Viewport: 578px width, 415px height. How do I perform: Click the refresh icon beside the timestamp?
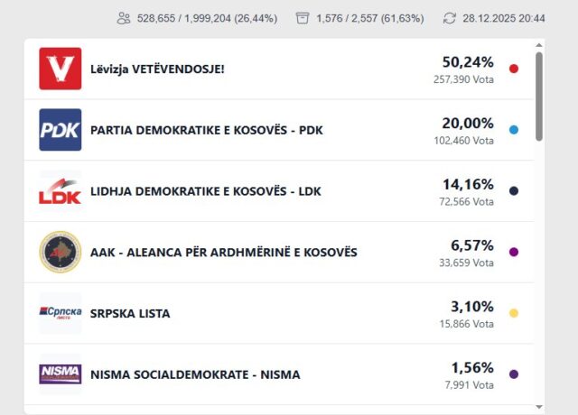(450, 18)
